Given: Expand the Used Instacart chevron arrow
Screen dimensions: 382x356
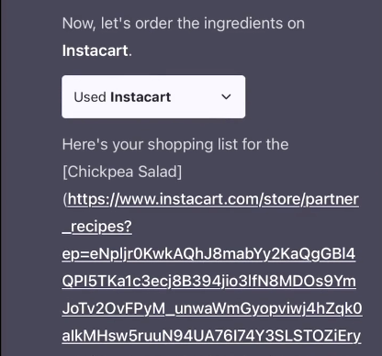Looking at the screenshot, I should 226,97.
